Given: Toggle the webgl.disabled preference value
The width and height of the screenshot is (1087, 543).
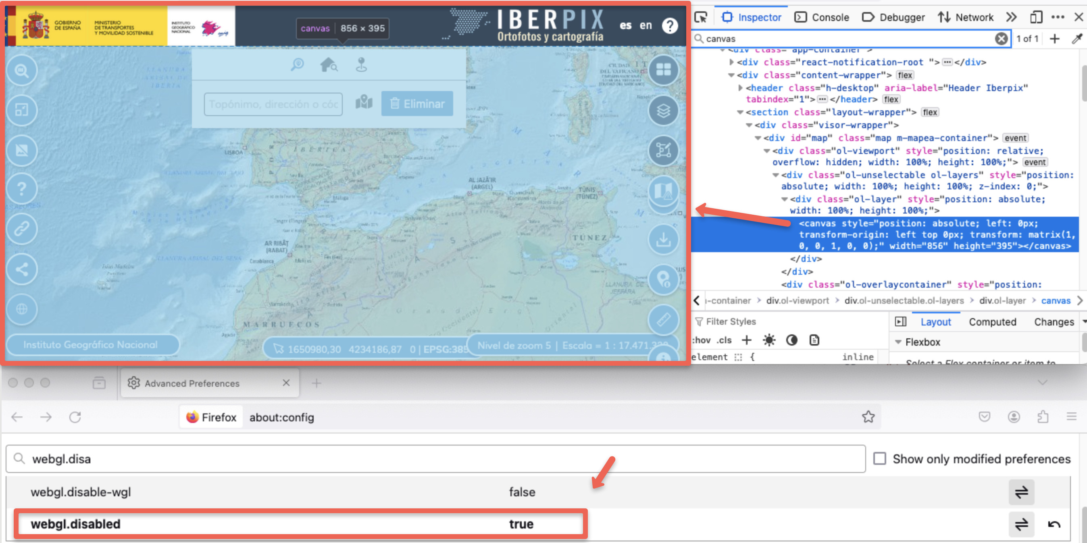Looking at the screenshot, I should pyautogui.click(x=1021, y=524).
